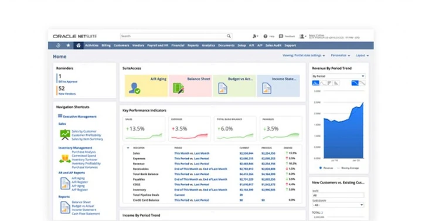422x221 pixels.
Task: Open the Customer Profitability link
Action: point(86,135)
